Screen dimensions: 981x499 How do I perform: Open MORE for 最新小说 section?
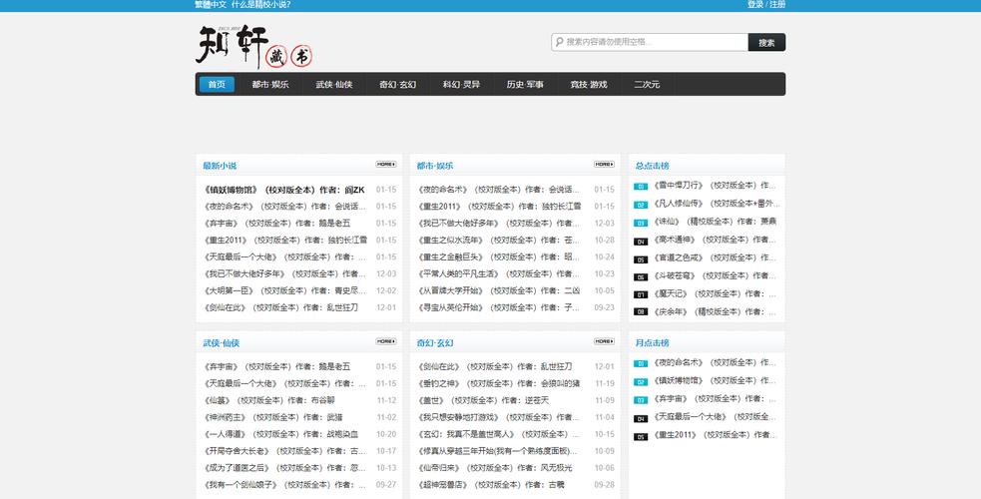point(386,165)
